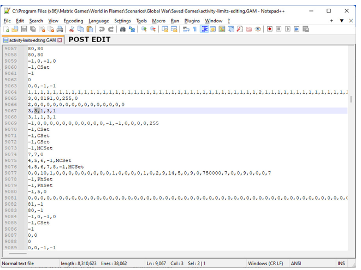Open Find with the binoculars icon
Viewport: 361px width, 270px height.
point(123,29)
